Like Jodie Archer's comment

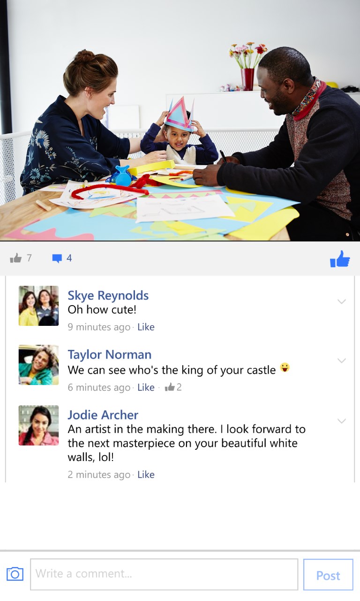tap(146, 475)
